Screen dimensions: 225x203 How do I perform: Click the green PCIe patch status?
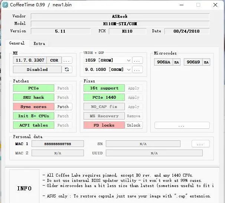click(x=33, y=88)
